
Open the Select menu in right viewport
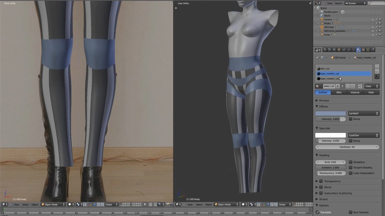click(199, 205)
